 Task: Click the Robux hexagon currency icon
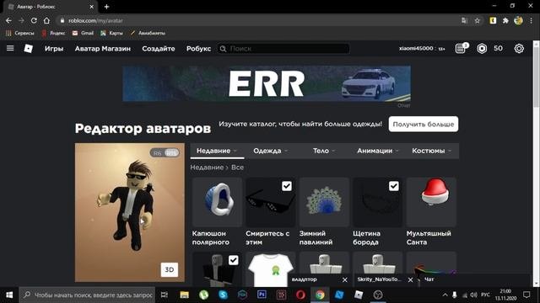[x=482, y=49]
